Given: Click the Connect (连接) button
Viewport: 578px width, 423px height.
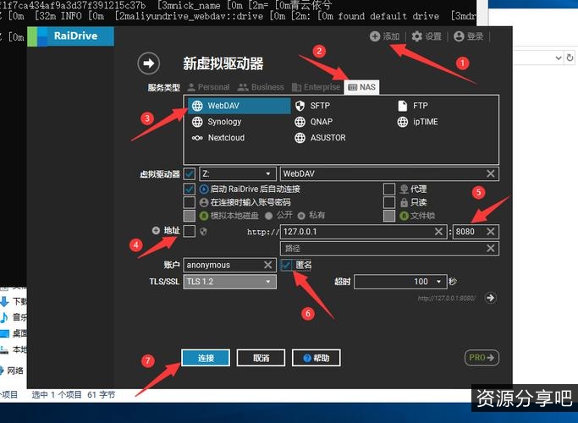Looking at the screenshot, I should click(206, 358).
